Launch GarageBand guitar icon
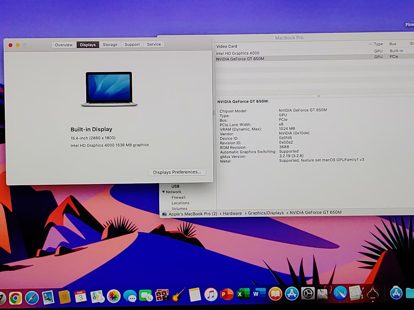This screenshot has height=310, width=414. tap(178, 295)
